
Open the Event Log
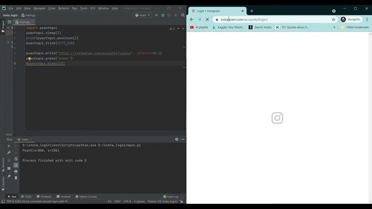[x=171, y=197]
